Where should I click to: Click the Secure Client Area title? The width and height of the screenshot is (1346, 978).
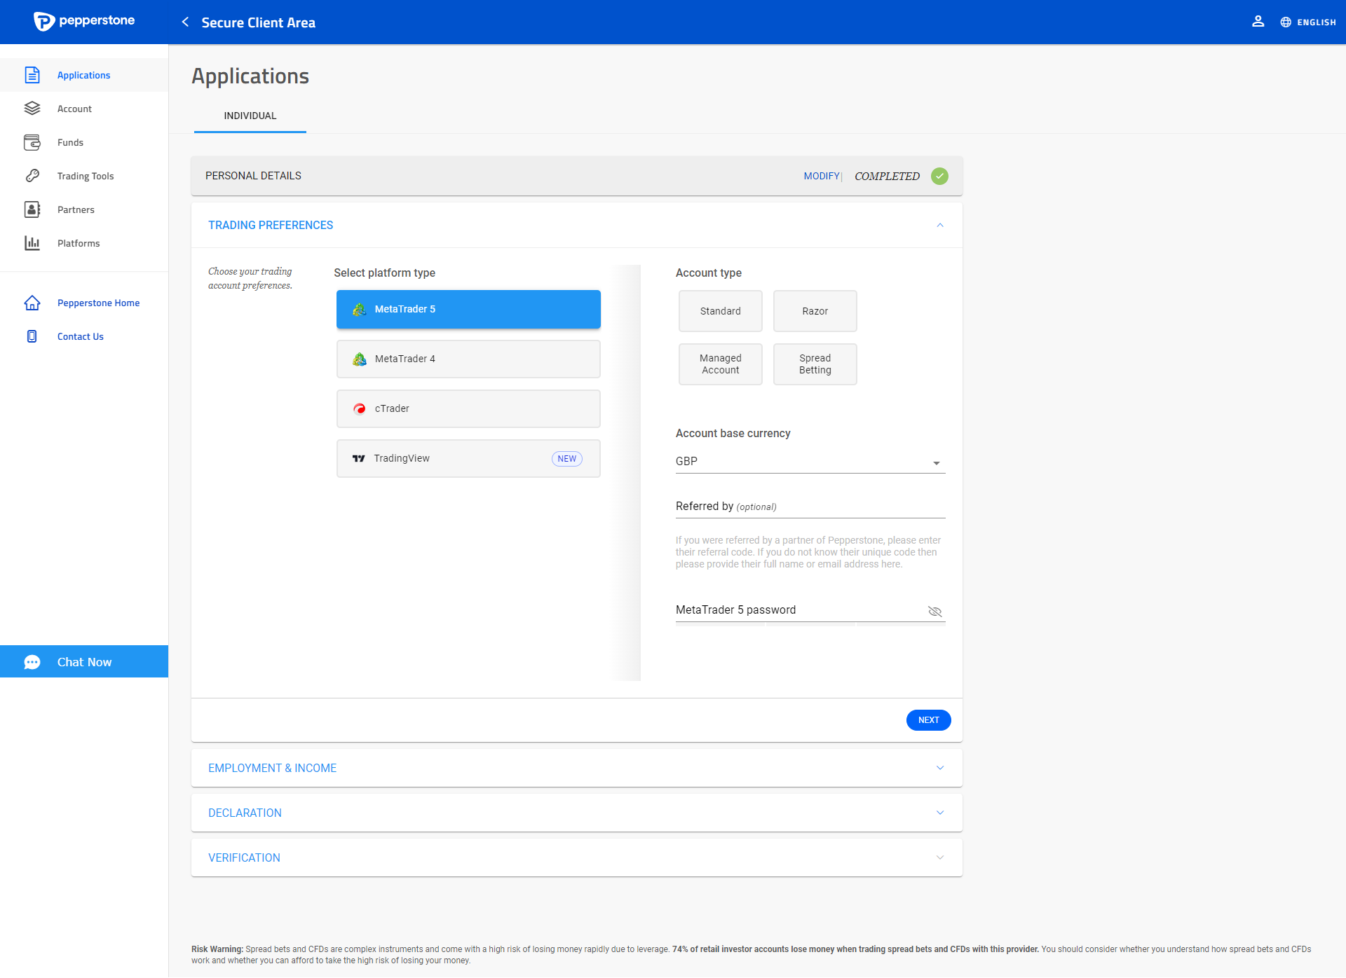pyautogui.click(x=258, y=22)
